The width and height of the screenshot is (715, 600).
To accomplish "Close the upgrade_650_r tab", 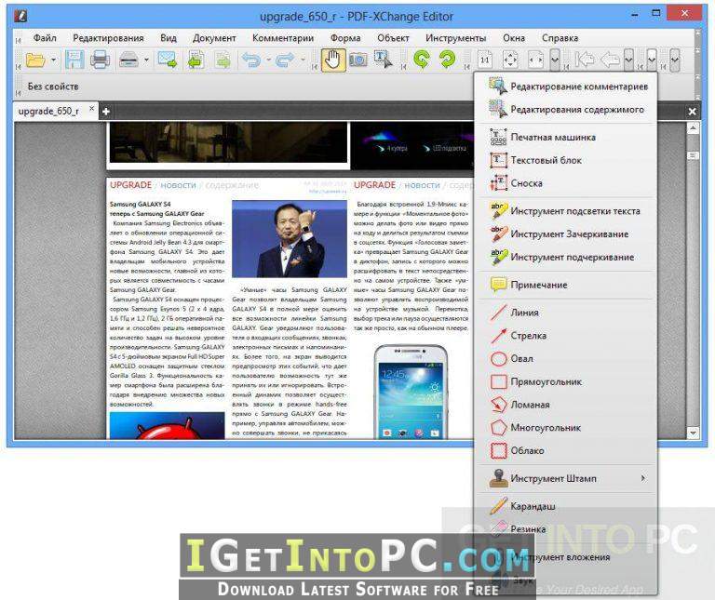I will coord(91,109).
